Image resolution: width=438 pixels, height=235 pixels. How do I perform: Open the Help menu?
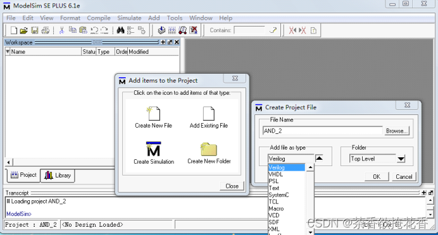(x=226, y=18)
